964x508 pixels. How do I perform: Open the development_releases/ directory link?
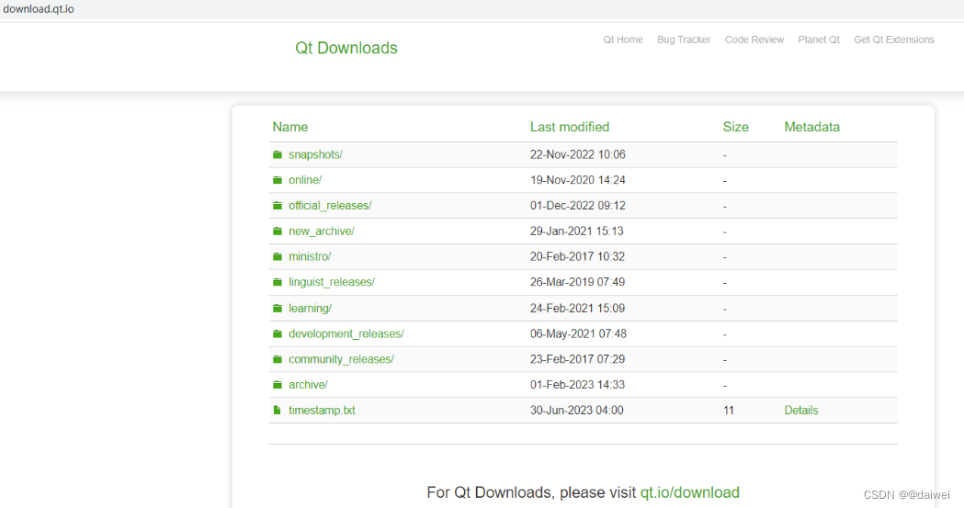point(346,334)
